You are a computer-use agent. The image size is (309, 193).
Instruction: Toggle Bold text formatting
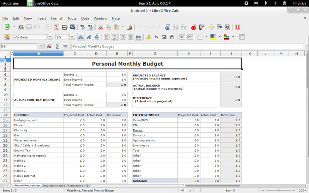(81, 37)
